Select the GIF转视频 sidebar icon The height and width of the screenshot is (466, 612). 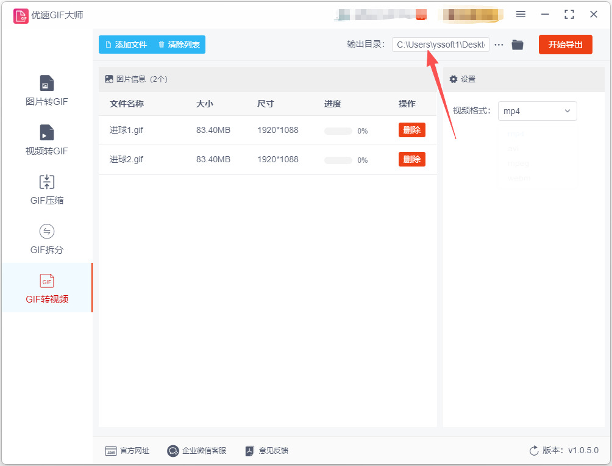(x=47, y=281)
